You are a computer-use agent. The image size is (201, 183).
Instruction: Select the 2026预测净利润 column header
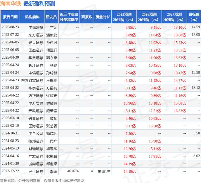point(149,17)
